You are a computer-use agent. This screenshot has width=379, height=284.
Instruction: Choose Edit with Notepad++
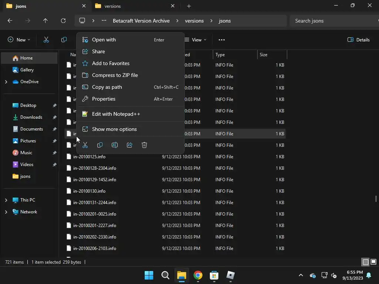[131, 114]
